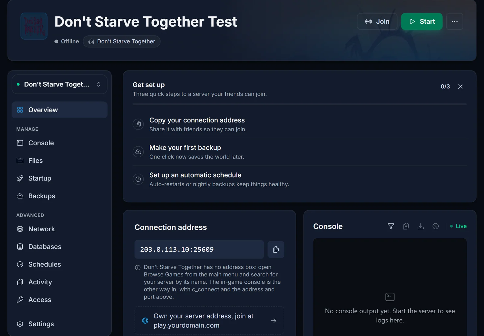
Task: Click the copy icon beside connection address step
Action: [138, 124]
